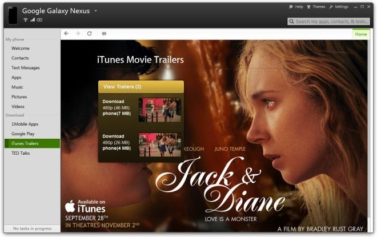Viewport: 377px width, 237px height.
Task: Open the Themes menu
Action: pos(316,7)
